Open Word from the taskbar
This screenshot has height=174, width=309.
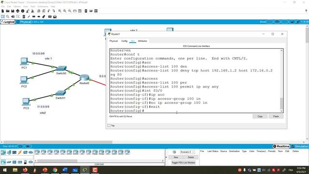click(65, 170)
